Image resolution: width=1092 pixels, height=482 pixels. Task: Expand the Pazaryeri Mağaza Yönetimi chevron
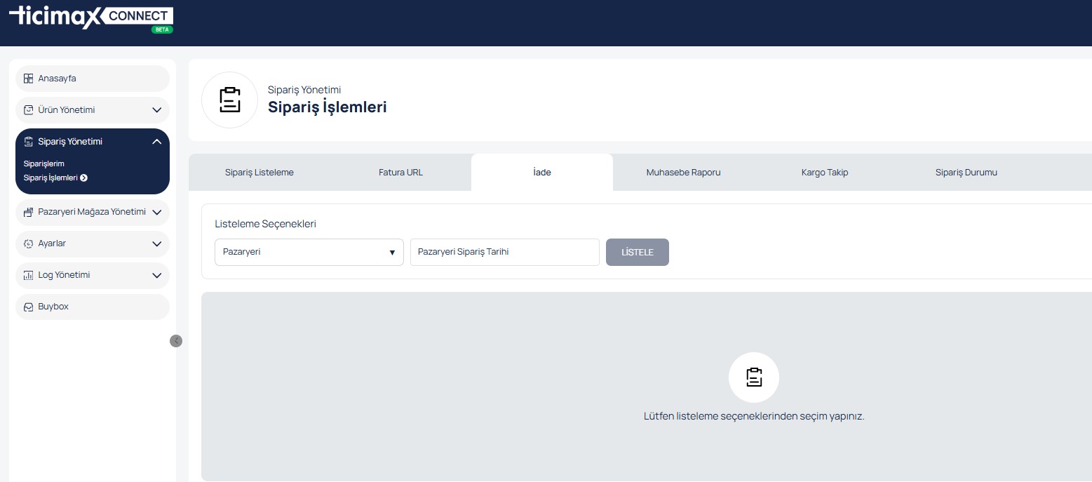(157, 212)
